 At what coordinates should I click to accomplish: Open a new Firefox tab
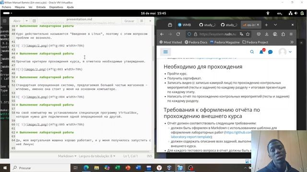click(266, 25)
